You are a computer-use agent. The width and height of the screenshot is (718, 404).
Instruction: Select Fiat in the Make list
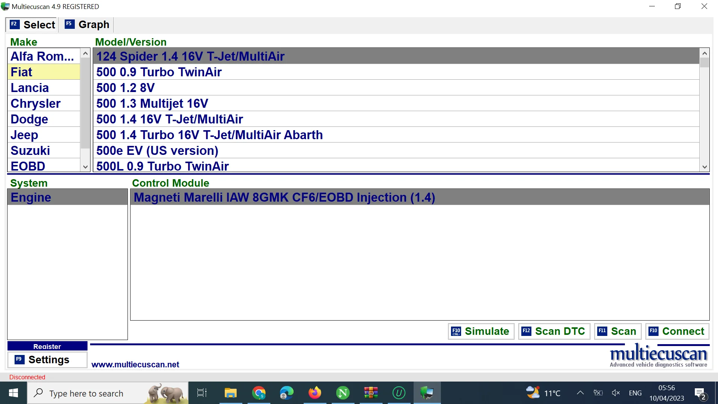[x=44, y=72]
